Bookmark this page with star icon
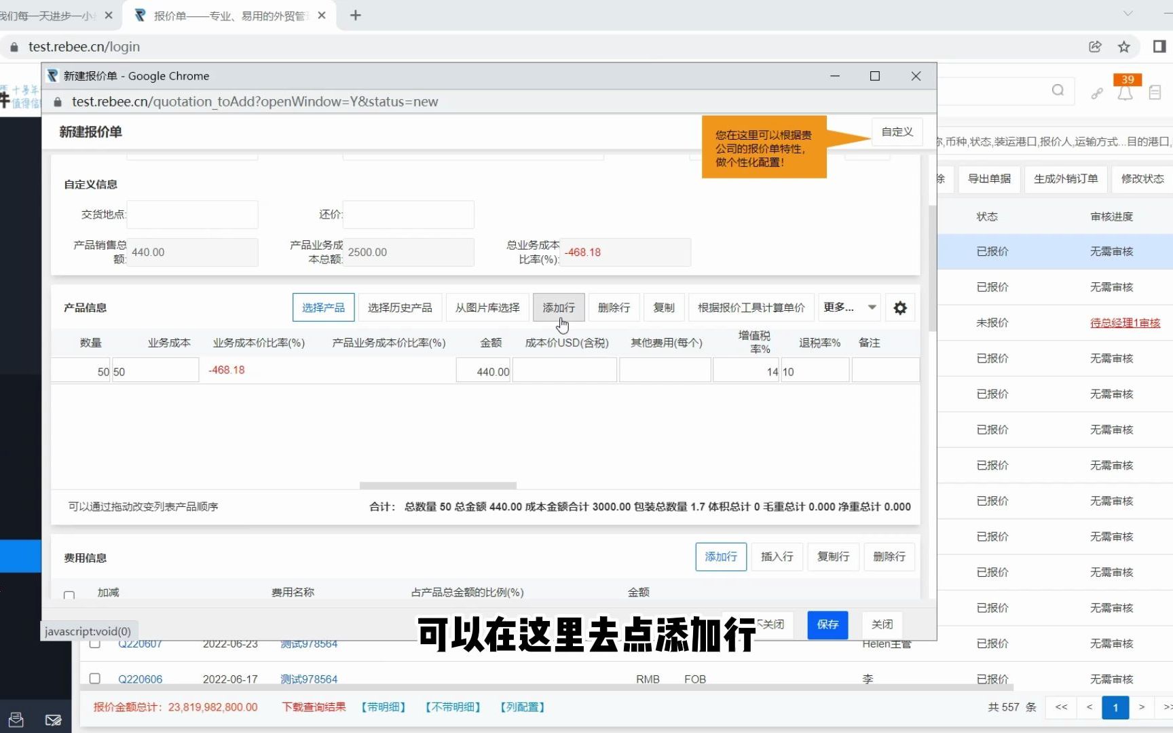This screenshot has width=1173, height=733. click(x=1124, y=47)
